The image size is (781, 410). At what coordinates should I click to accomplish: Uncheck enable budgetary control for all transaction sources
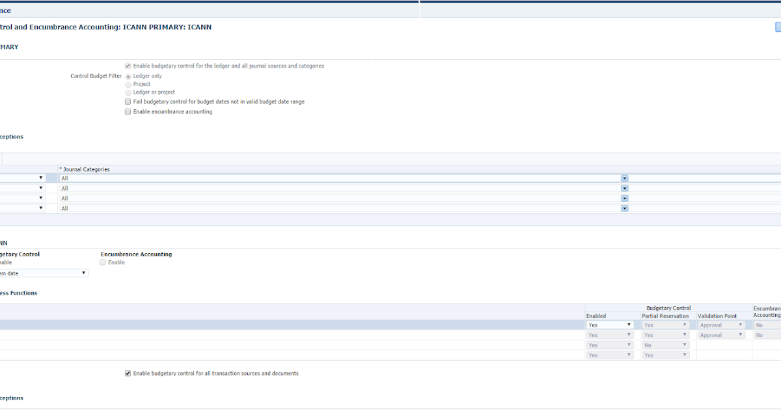tap(128, 373)
